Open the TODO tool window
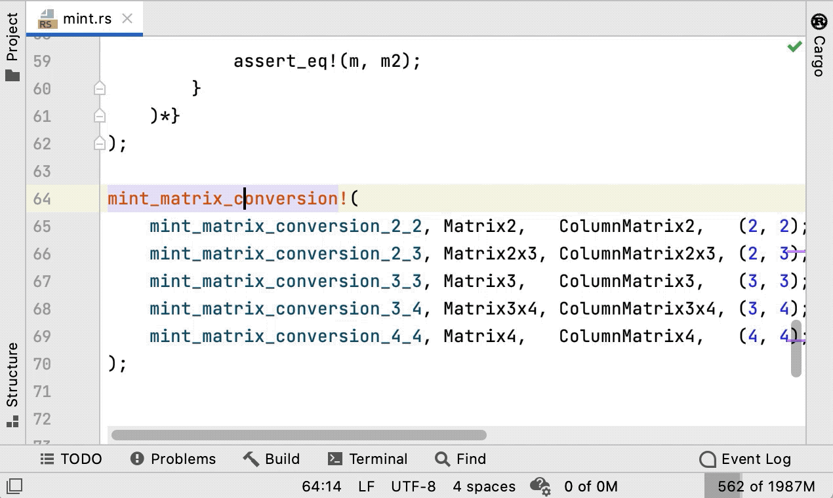 click(x=71, y=459)
